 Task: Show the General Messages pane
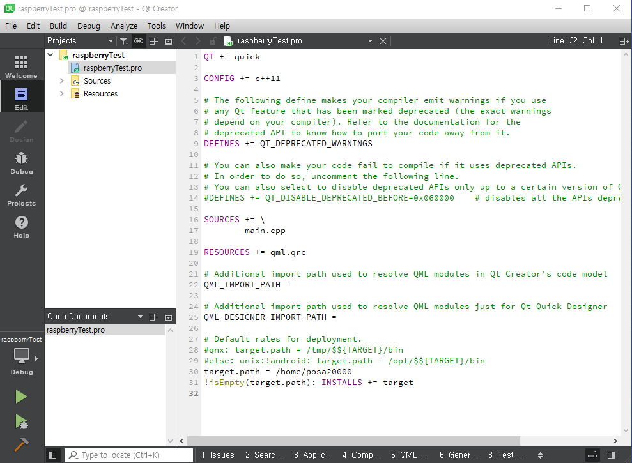coord(459,455)
